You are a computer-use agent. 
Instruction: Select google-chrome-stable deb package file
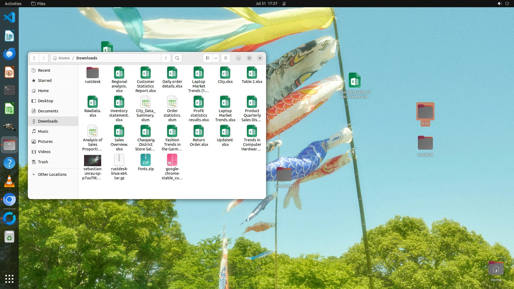click(172, 160)
